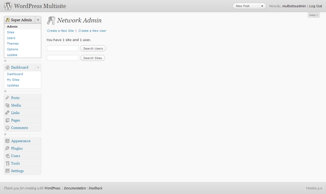This screenshot has height=194, width=326.
Task: Click the New Post button
Action: pyautogui.click(x=246, y=6)
